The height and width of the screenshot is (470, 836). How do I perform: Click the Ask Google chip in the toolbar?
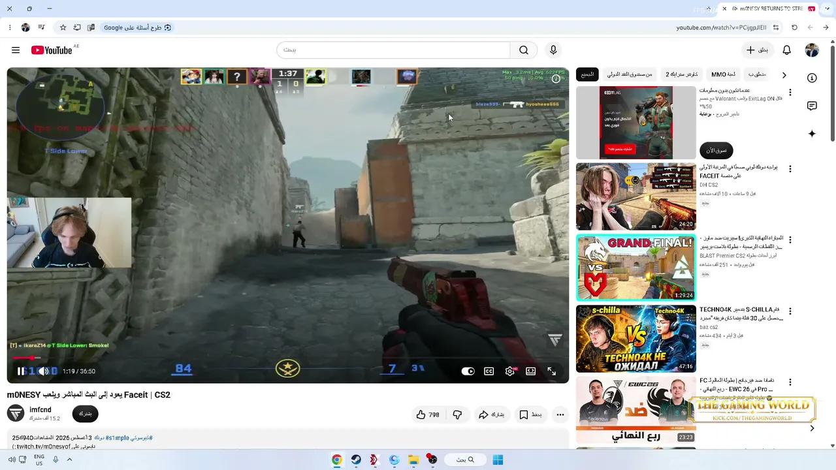point(137,27)
